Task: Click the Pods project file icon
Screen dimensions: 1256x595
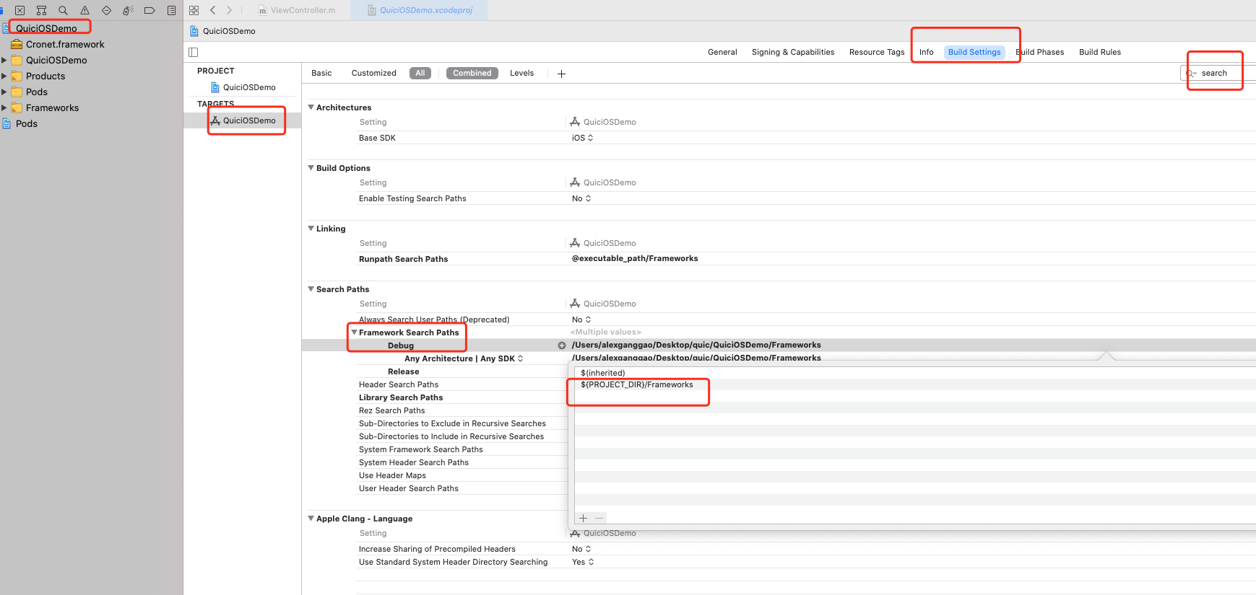Action: point(7,123)
